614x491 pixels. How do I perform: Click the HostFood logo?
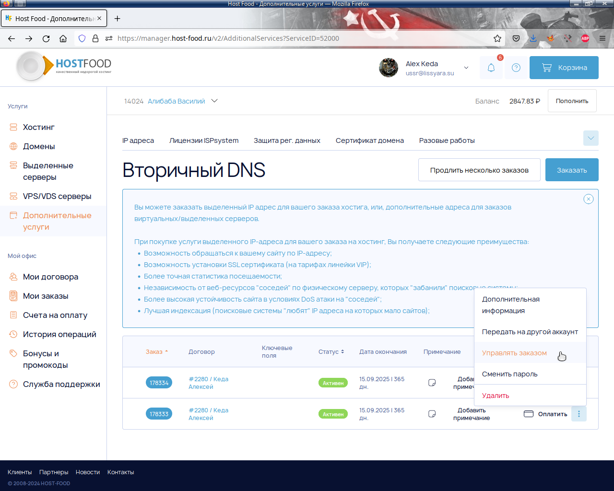[x=64, y=66]
